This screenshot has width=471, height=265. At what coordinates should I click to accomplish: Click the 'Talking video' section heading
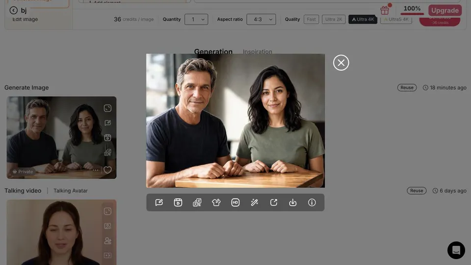click(x=23, y=190)
